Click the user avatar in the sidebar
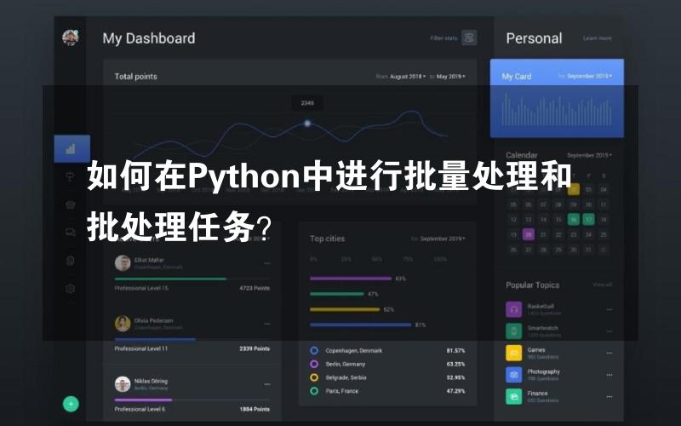The width and height of the screenshot is (681, 426). [x=71, y=37]
